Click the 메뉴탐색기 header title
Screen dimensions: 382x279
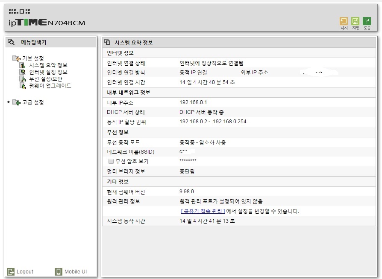34,42
